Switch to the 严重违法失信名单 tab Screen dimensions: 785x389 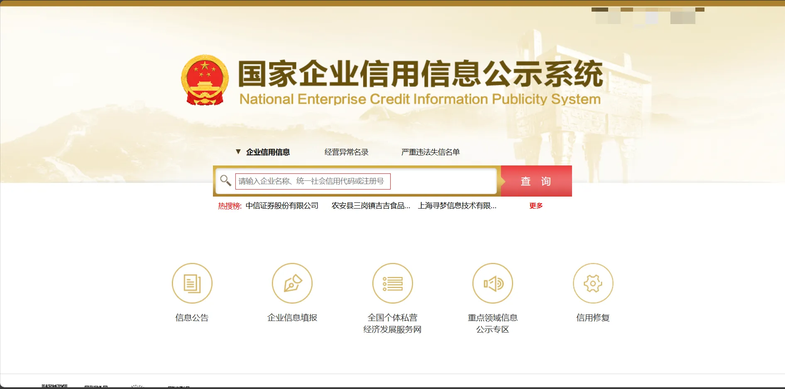430,152
